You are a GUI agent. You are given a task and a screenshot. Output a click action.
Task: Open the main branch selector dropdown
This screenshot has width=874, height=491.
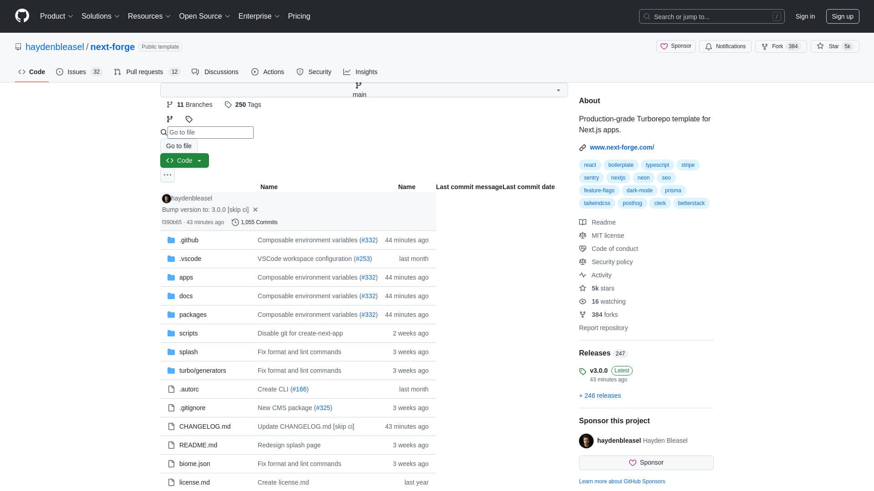pos(364,90)
